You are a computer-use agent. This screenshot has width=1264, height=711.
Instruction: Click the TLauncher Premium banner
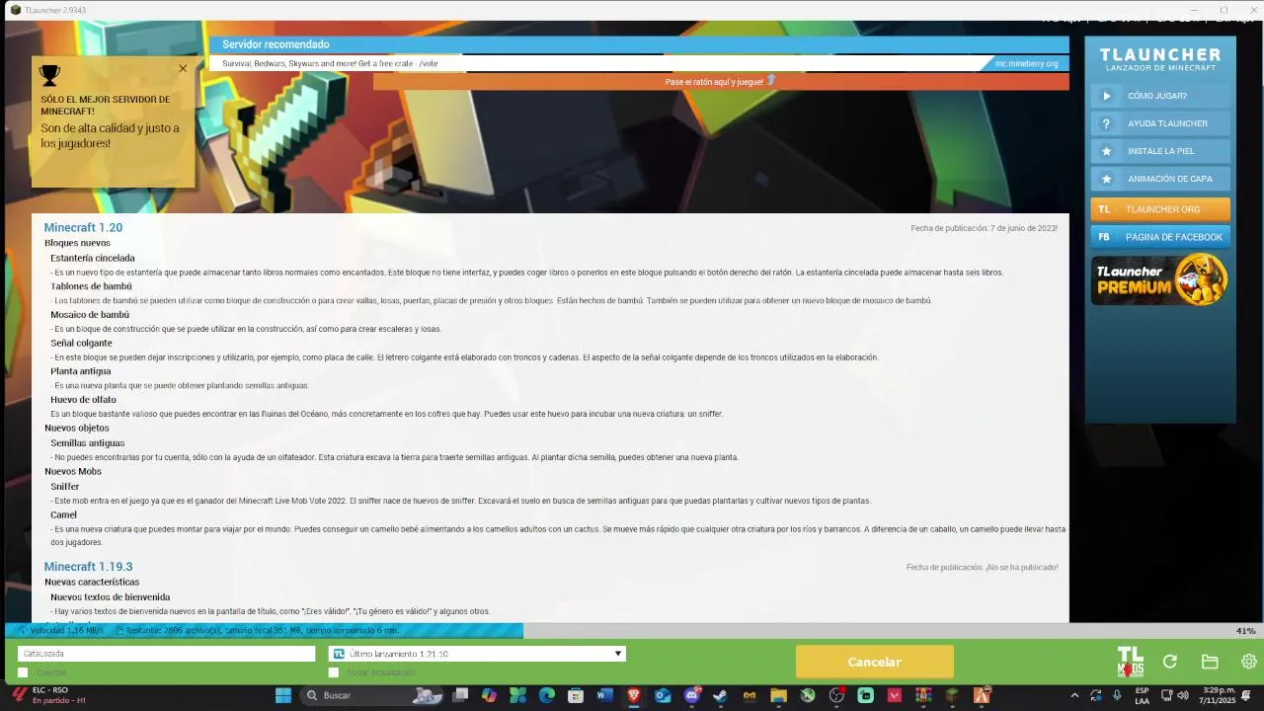(x=1160, y=279)
